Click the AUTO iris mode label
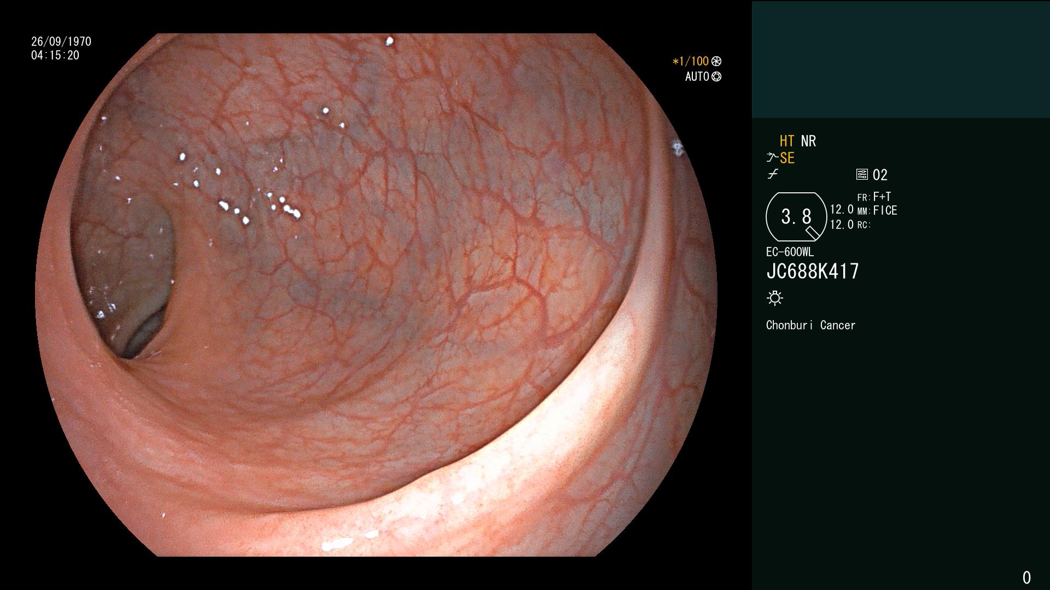The image size is (1050, 590). 697,76
